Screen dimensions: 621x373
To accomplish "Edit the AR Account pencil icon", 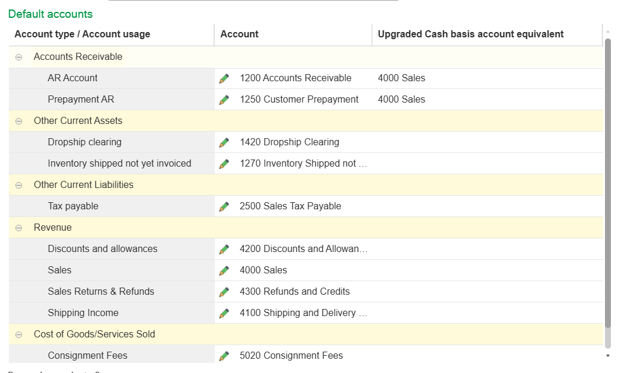I will 224,78.
